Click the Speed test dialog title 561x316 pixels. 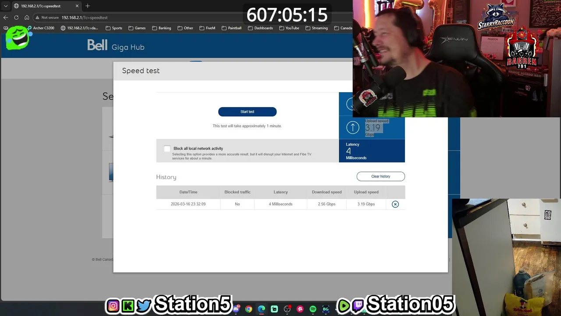[141, 71]
